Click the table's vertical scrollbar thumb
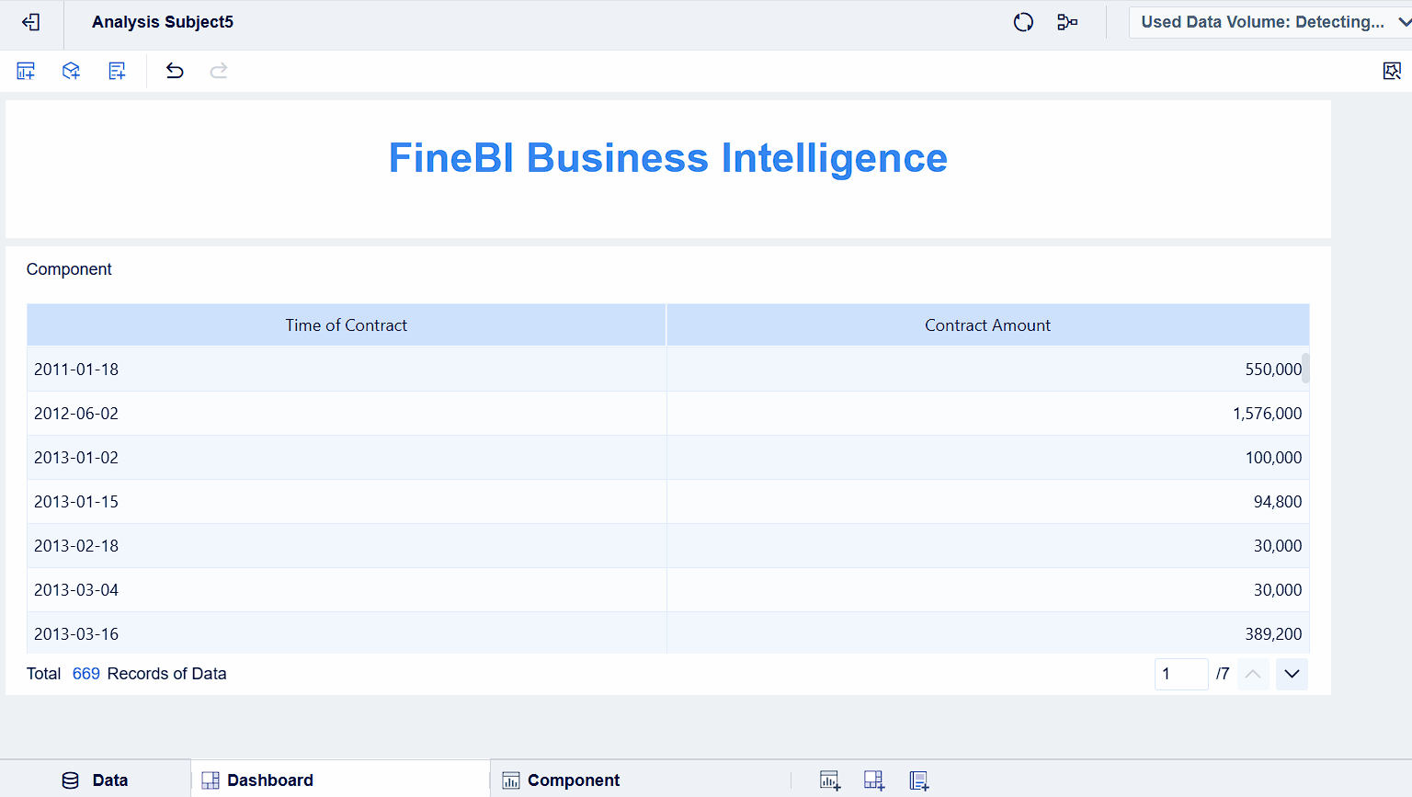Viewport: 1412px width, 797px height. click(x=1305, y=368)
